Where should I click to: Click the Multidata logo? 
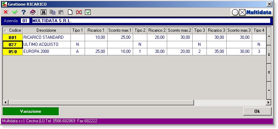(x=251, y=12)
